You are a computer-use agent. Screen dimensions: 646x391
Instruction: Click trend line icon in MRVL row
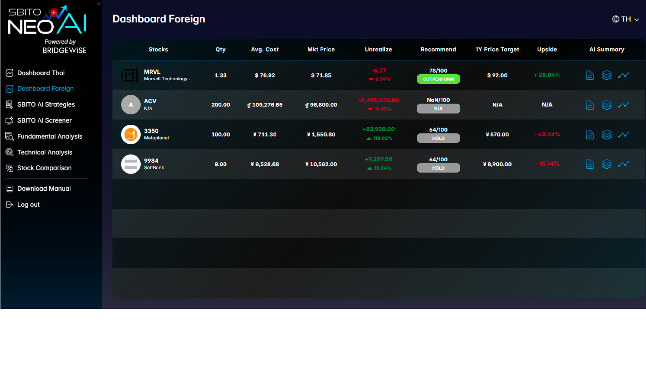point(623,75)
